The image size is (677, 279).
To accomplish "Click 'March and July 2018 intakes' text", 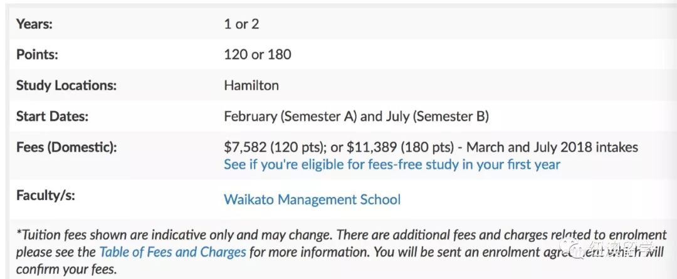I will pos(552,147).
